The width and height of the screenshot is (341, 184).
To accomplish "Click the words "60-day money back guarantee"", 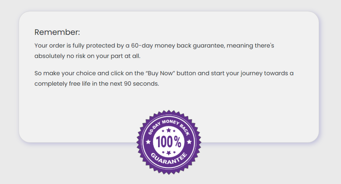I will coord(178,46).
